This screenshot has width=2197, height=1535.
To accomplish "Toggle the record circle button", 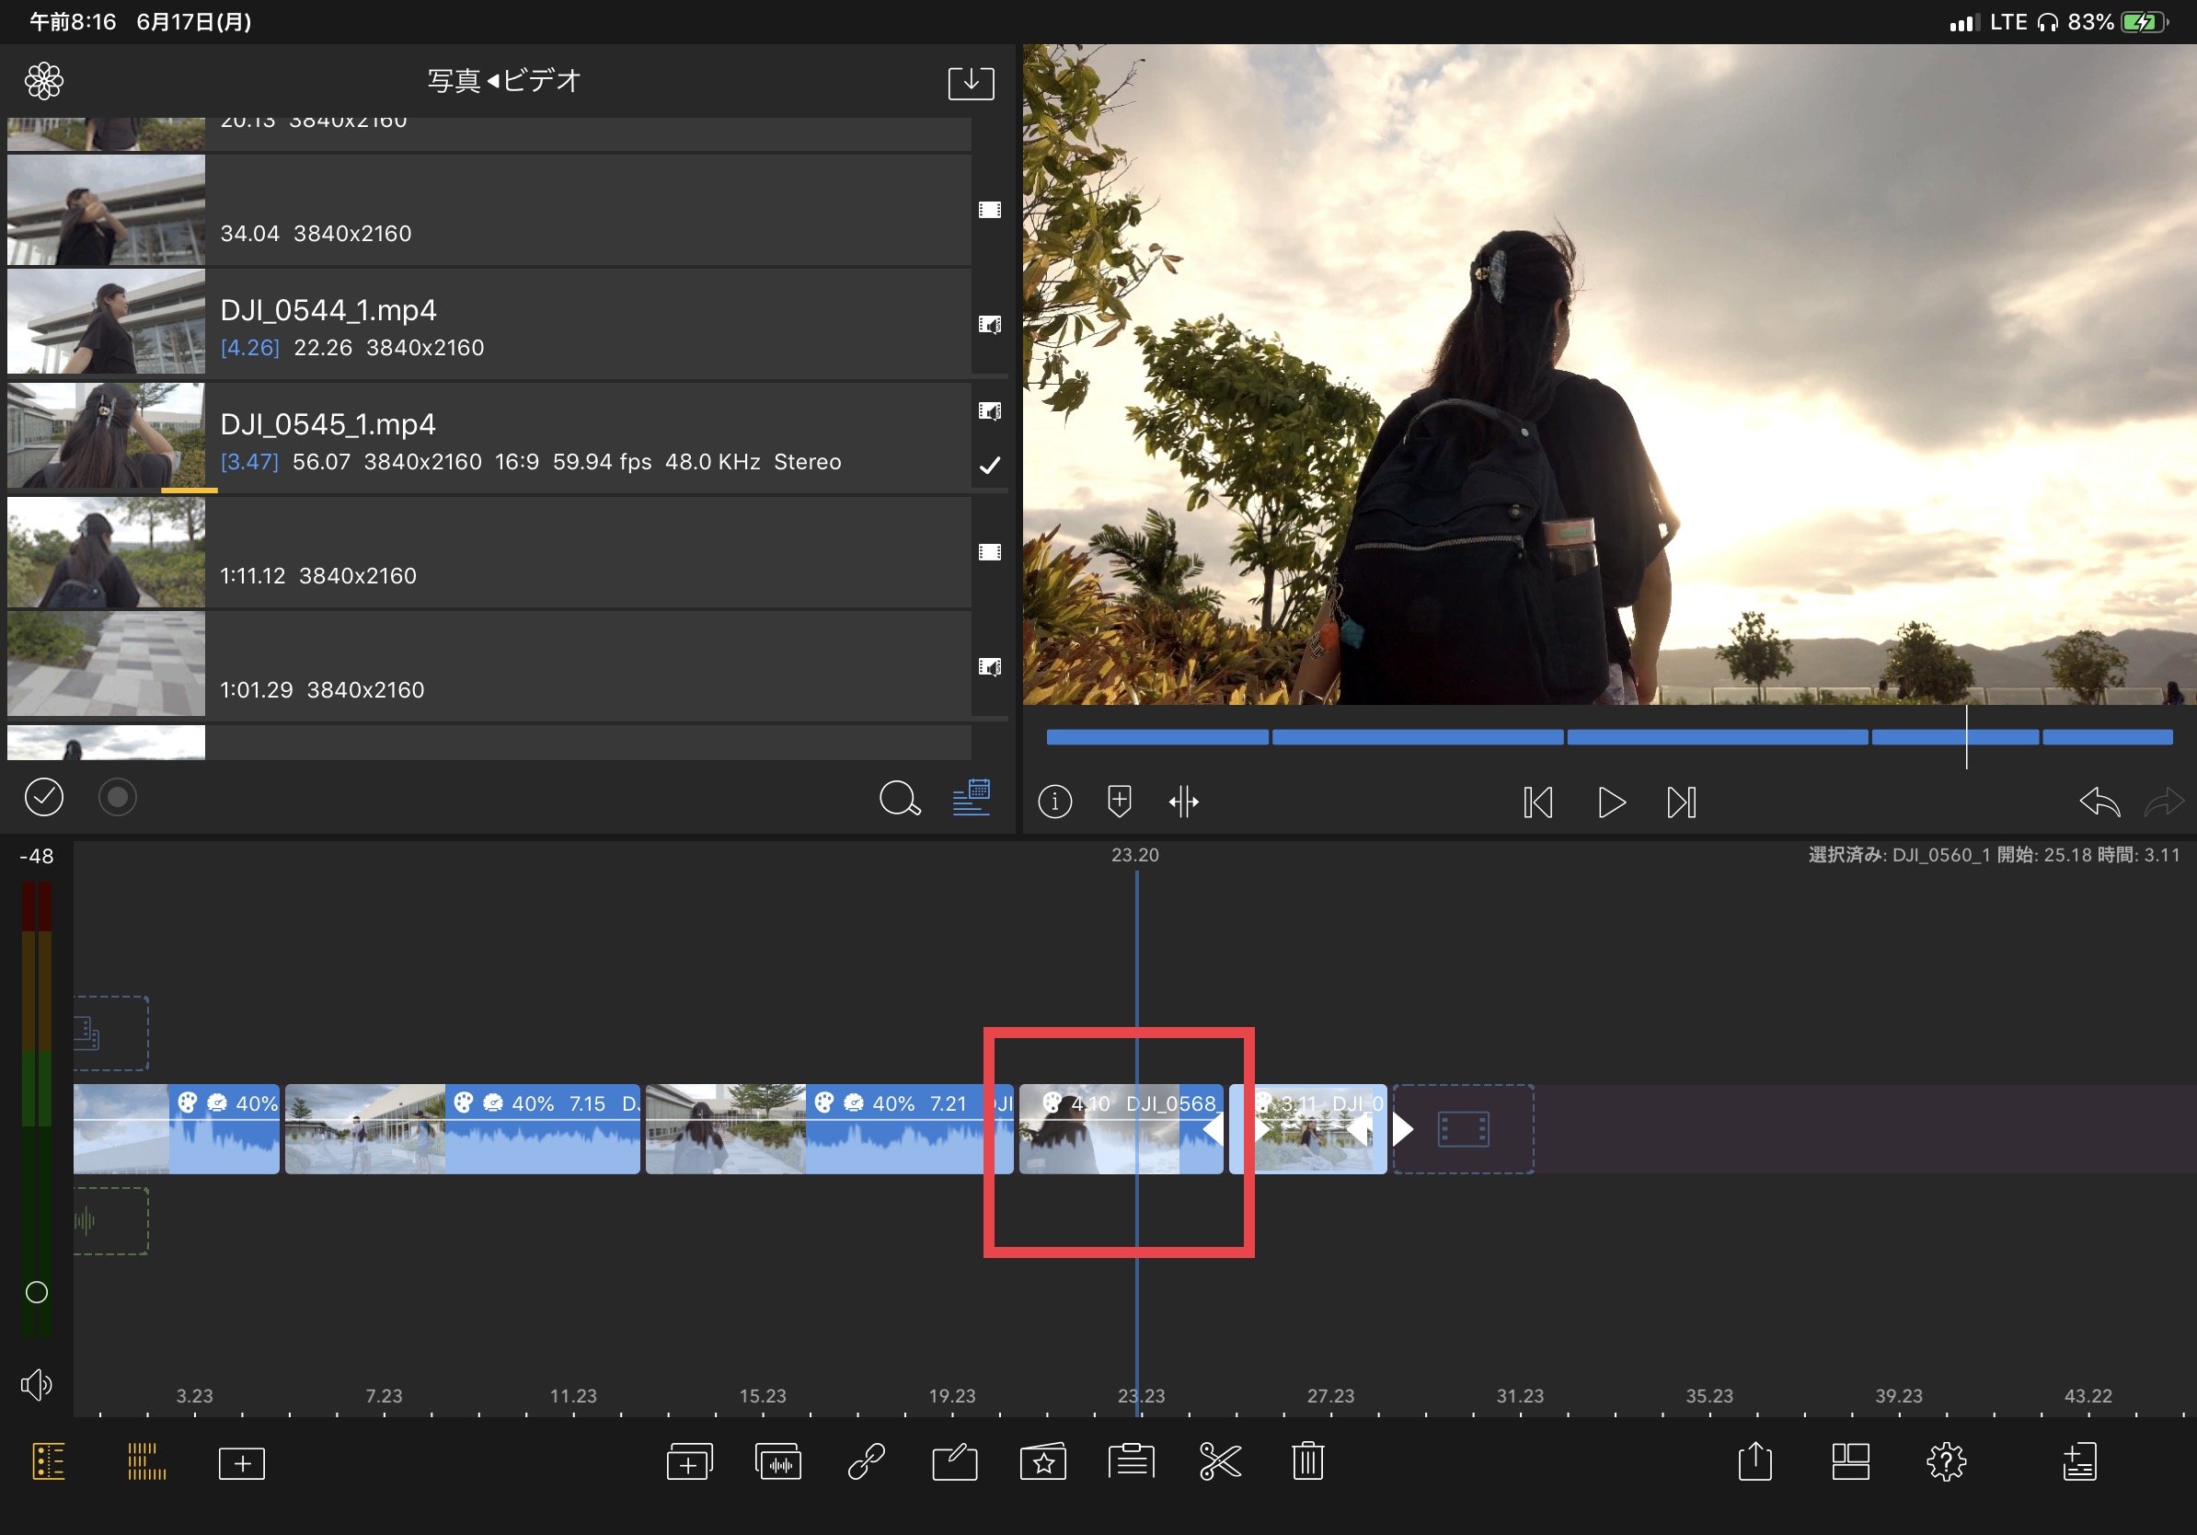I will pyautogui.click(x=118, y=797).
